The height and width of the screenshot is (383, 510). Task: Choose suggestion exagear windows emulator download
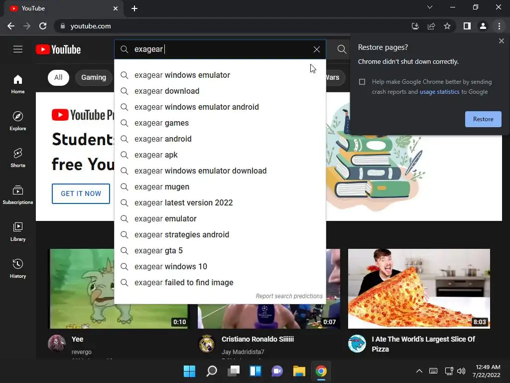220,171
